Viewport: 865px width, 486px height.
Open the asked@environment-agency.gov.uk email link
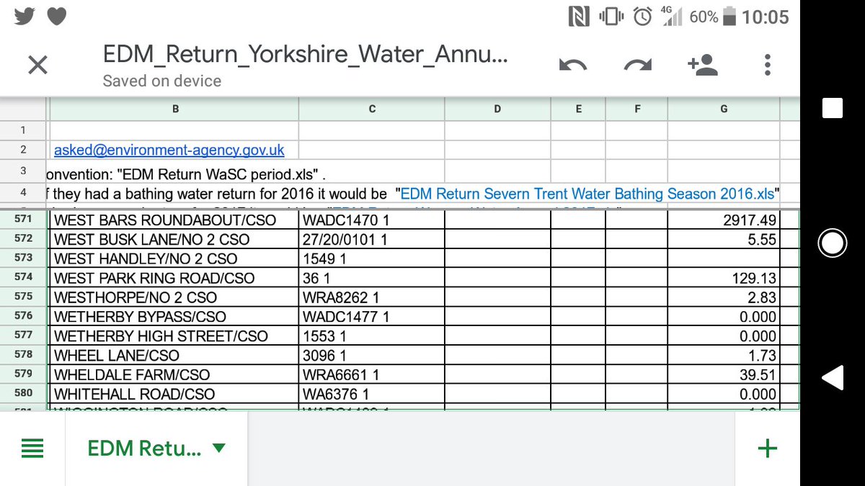pyautogui.click(x=169, y=150)
